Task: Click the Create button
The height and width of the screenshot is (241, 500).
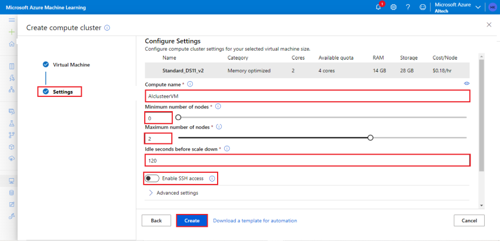Action: click(x=192, y=220)
